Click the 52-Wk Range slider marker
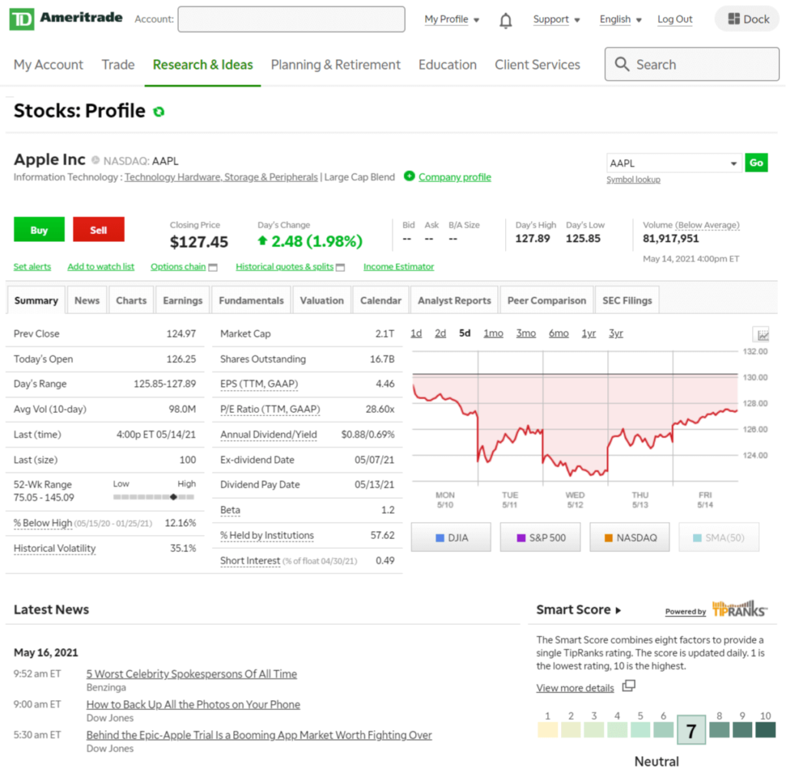The width and height of the screenshot is (786, 773). pos(173,497)
